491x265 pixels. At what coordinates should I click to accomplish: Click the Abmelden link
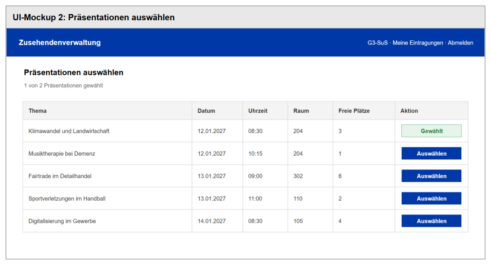(x=460, y=43)
